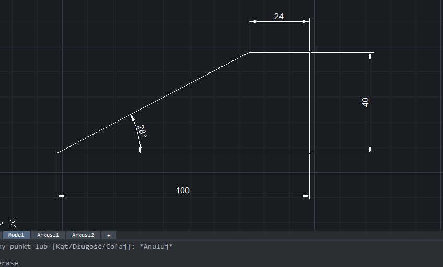Add a new layout with plus button
This screenshot has width=443, height=267.
[x=109, y=235]
